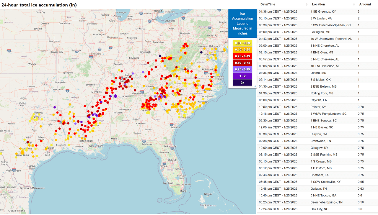Select the yellow marker at the map's left edge

(x=1, y=153)
